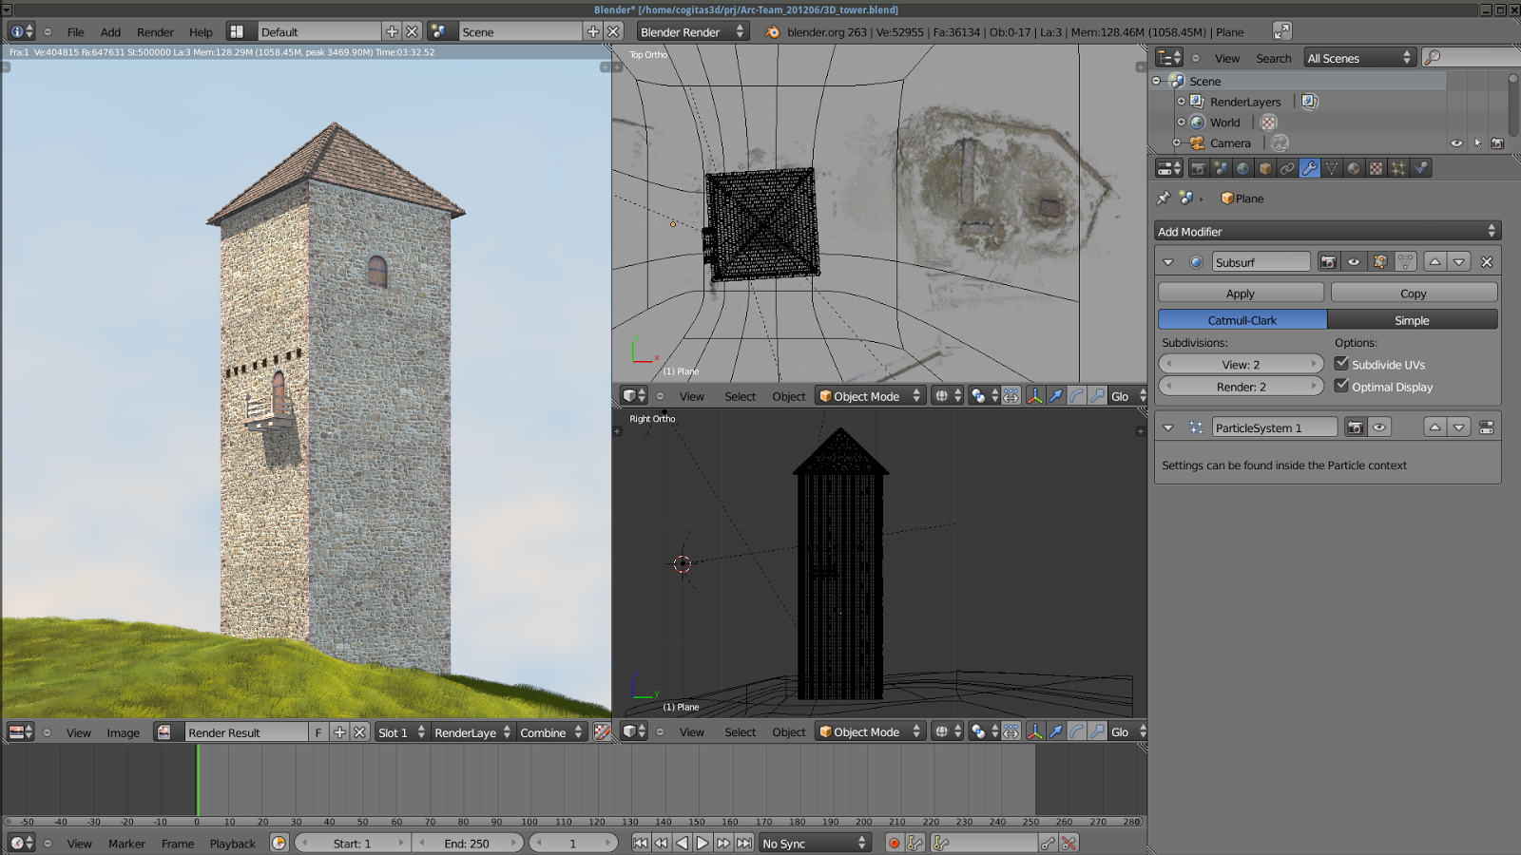Open the Render properties tab (camera icon)
Screen dimensions: 1521x855
1200,168
